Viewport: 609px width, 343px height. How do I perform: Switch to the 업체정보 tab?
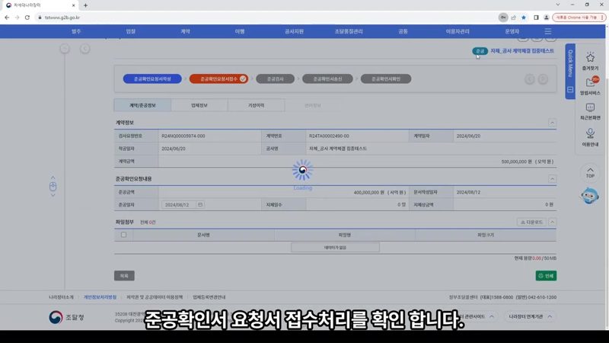199,105
